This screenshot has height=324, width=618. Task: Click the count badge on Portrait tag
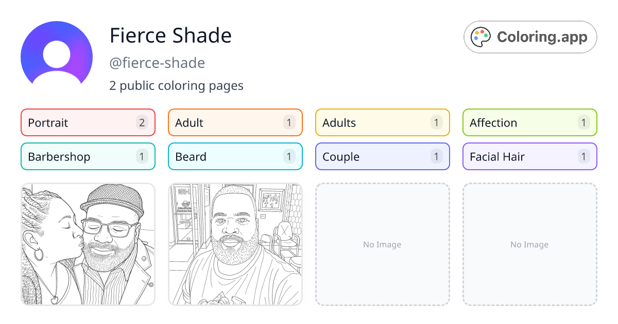point(142,122)
